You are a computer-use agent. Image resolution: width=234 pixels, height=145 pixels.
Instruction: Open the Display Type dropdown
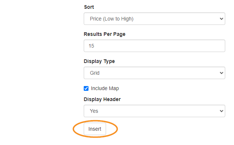pyautogui.click(x=154, y=73)
